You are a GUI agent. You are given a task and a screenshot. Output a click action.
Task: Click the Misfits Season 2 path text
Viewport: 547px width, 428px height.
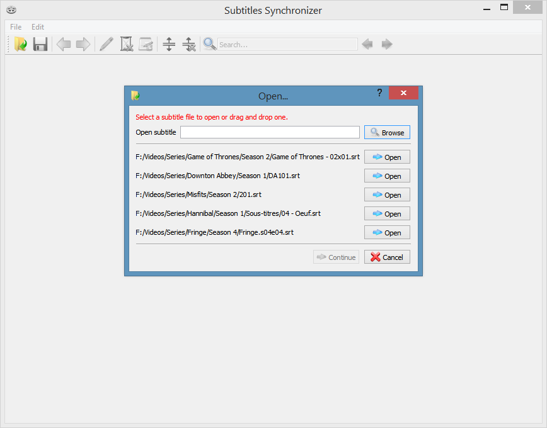tap(199, 194)
